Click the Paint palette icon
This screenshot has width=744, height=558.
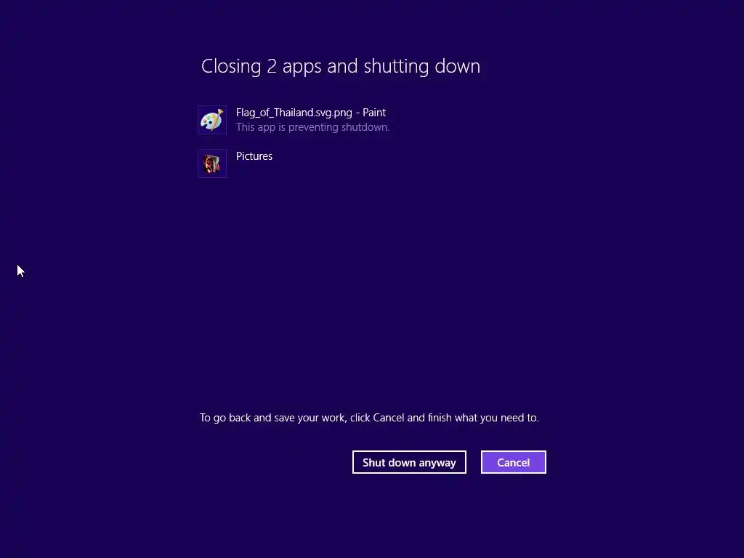point(212,120)
